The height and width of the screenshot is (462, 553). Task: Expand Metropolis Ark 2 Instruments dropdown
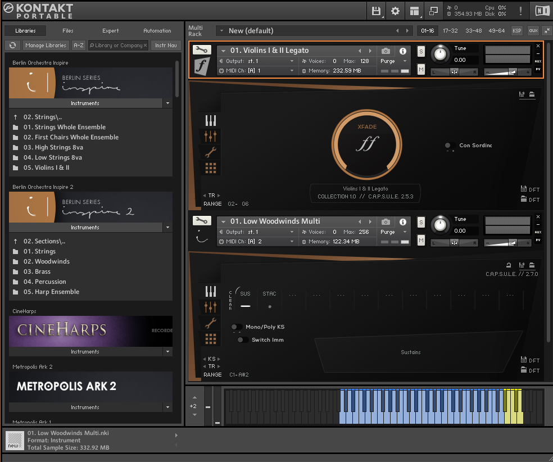coord(167,407)
